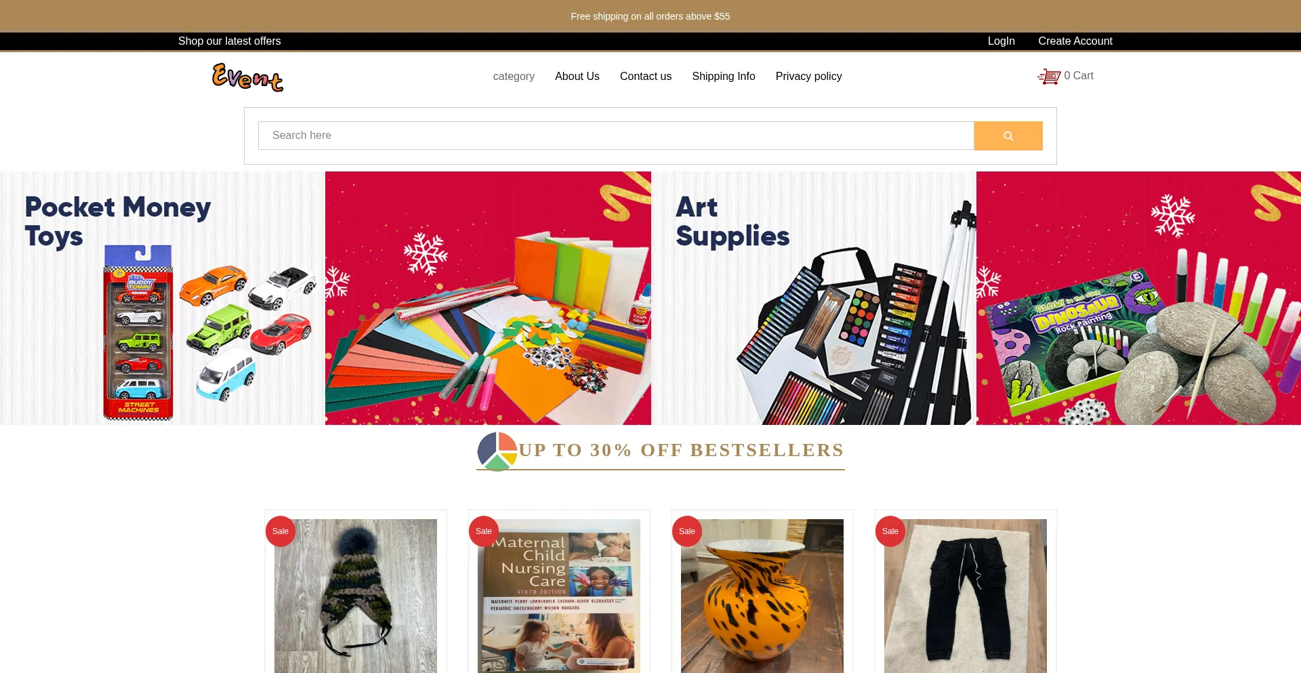Click the Sale badge on the nursing book
This screenshot has width=1301, height=673.
[x=484, y=531]
